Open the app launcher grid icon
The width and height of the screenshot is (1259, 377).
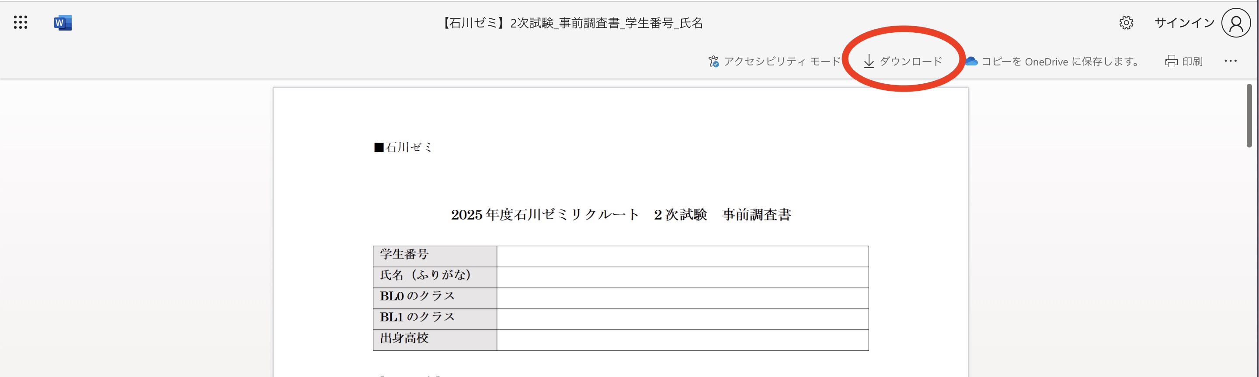(x=21, y=22)
